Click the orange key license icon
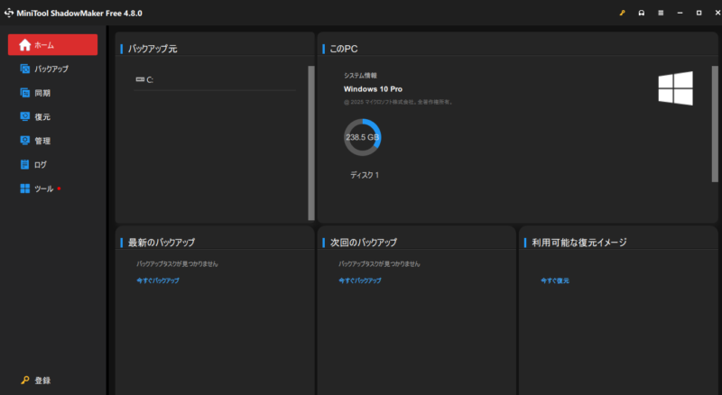 (x=621, y=14)
